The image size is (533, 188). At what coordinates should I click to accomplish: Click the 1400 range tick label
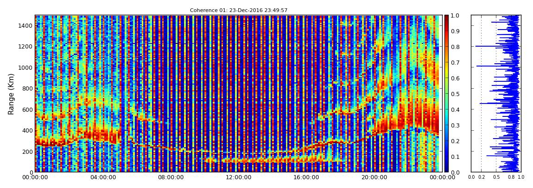point(26,26)
